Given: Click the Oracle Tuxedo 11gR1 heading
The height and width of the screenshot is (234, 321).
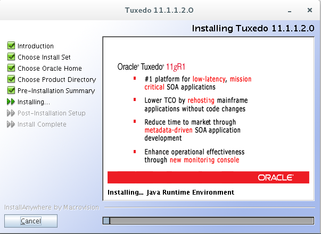Looking at the screenshot, I should point(151,67).
